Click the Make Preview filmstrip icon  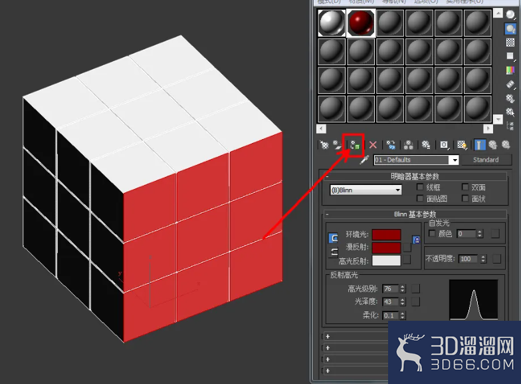click(510, 84)
